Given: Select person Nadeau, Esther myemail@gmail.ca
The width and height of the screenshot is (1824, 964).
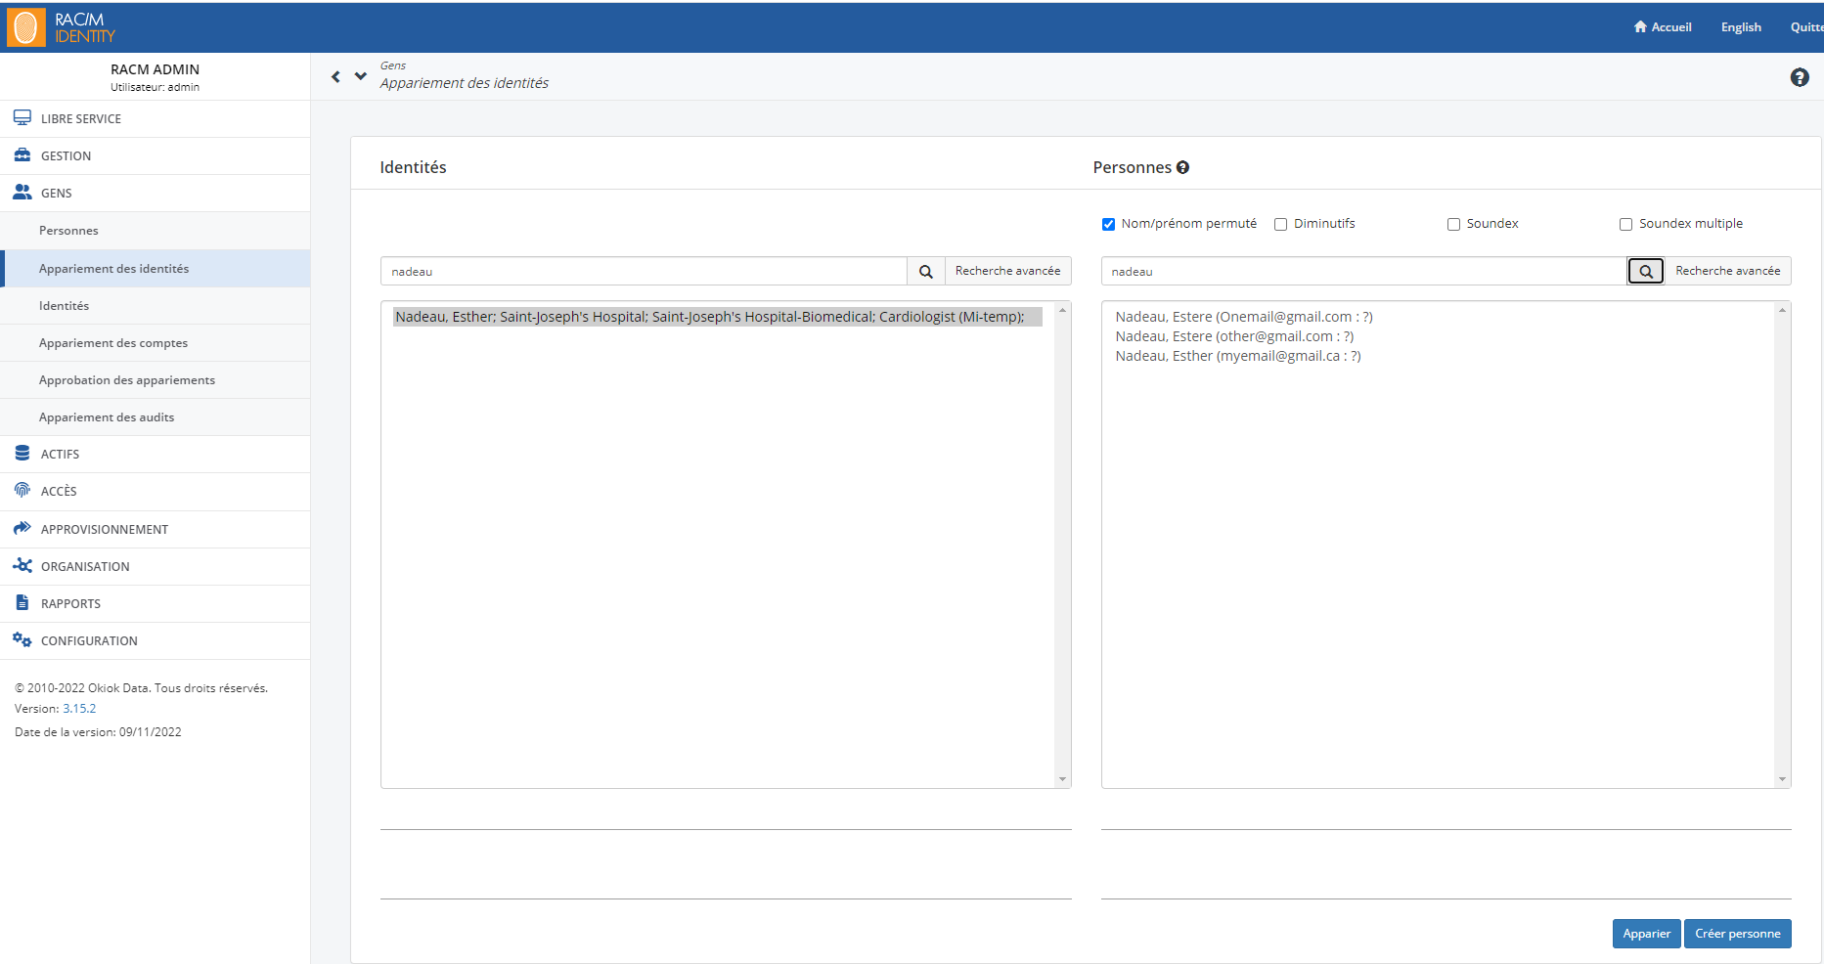Looking at the screenshot, I should pos(1238,356).
